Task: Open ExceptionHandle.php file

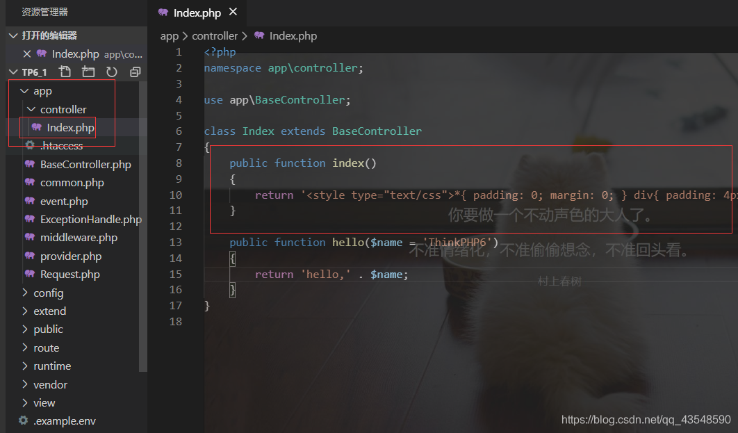Action: (x=91, y=220)
